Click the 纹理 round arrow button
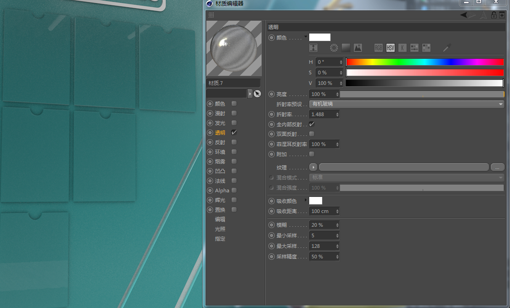Screen dimensions: 510x308 313,168
